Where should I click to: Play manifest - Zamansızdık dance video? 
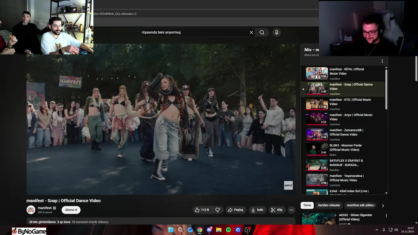pos(343,134)
